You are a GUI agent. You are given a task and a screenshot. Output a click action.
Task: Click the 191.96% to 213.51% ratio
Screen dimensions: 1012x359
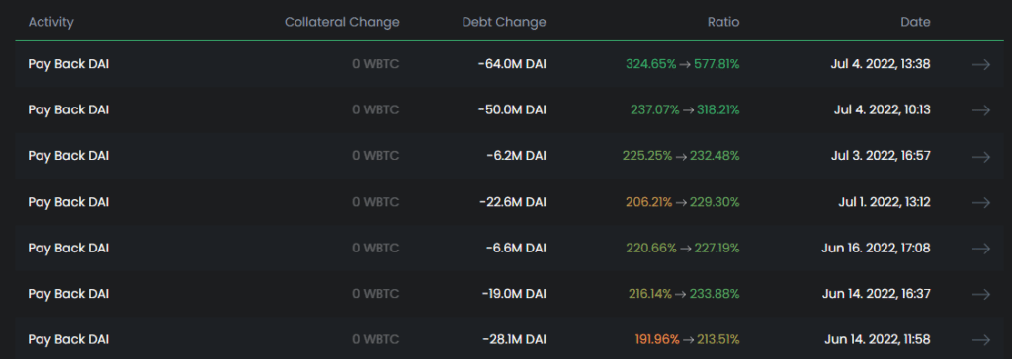[687, 339]
